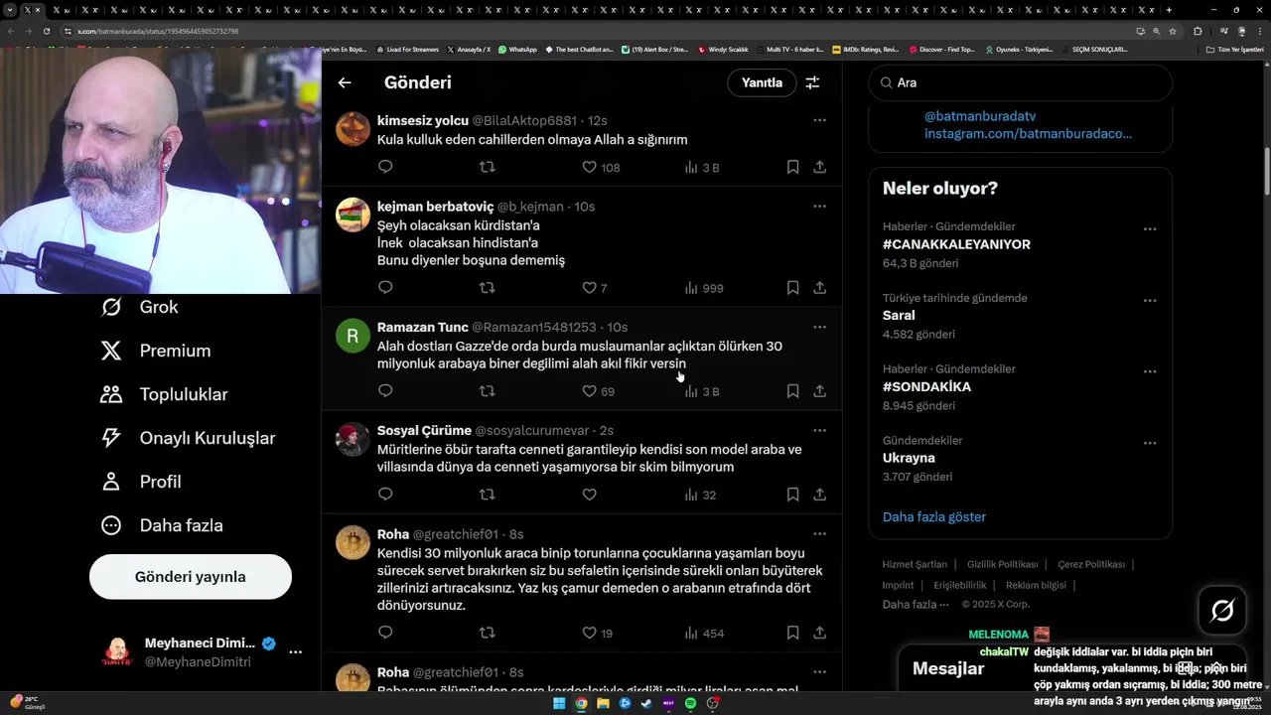The width and height of the screenshot is (1271, 715).
Task: Open the floating Grok button
Action: point(1222,610)
